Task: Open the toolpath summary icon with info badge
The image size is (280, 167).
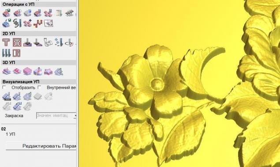Action: [17, 13]
